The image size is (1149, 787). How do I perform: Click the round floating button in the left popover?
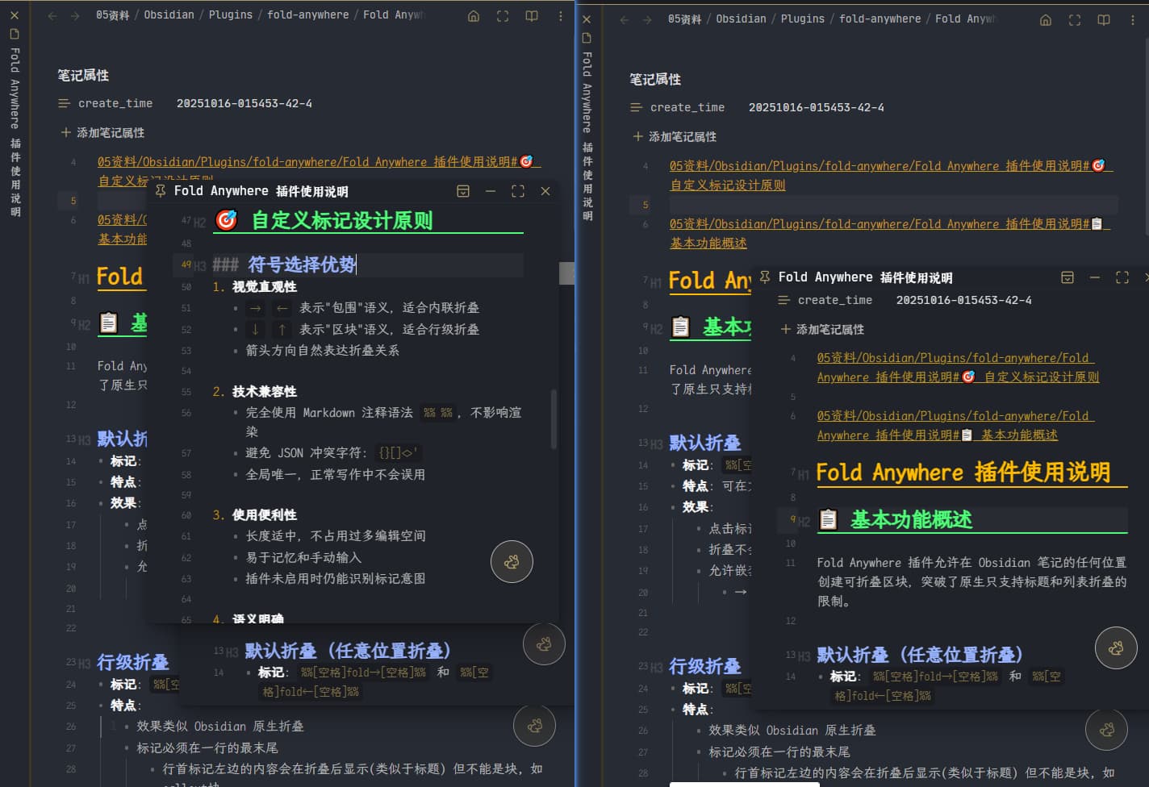(x=512, y=562)
